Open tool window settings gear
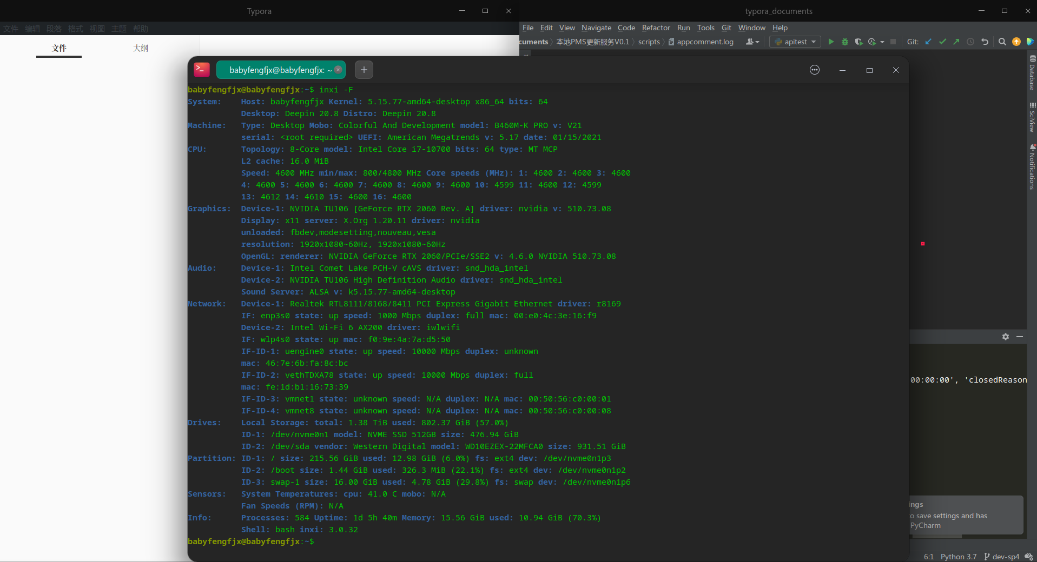1037x562 pixels. tap(1005, 337)
